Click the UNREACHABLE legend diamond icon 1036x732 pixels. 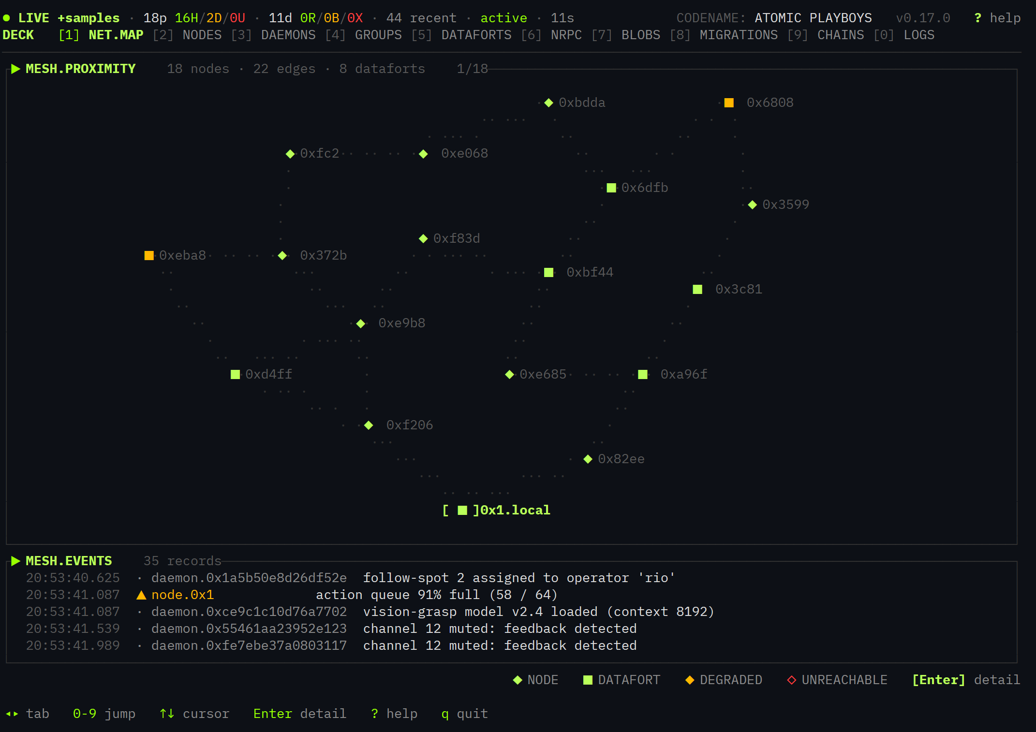point(792,680)
